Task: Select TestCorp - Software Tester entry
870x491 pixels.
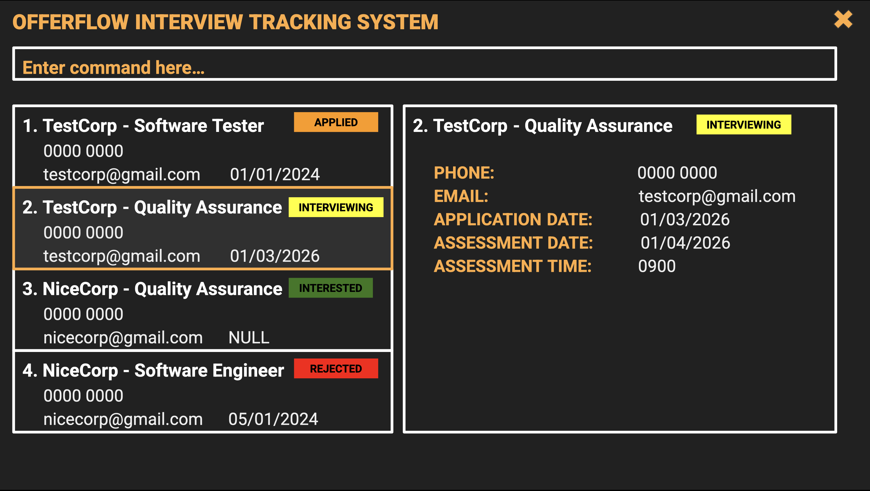Action: (x=154, y=126)
